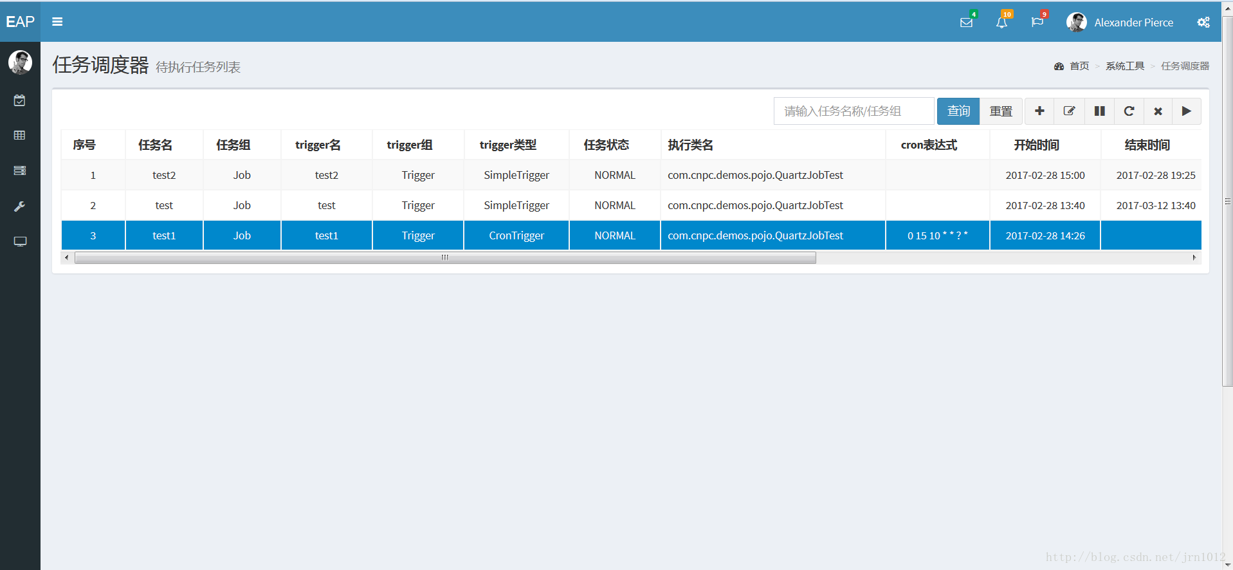This screenshot has width=1233, height=570.
Task: Click start time 2017-02-28 13:40
Action: (1045, 205)
